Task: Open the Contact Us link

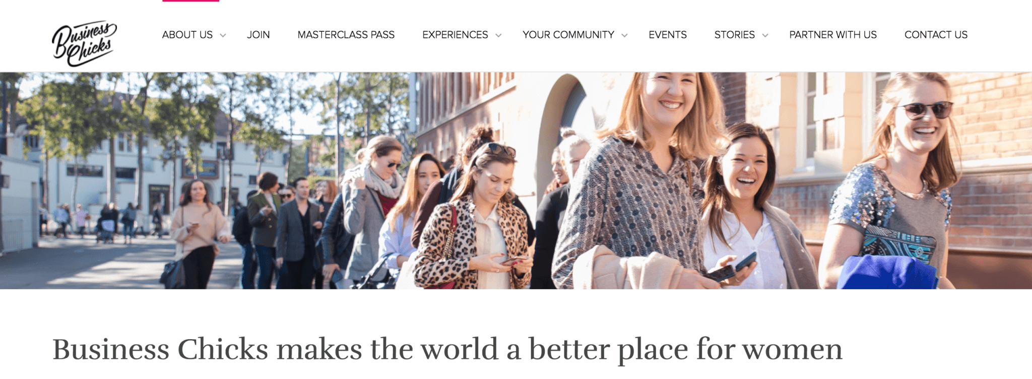Action: 936,35
